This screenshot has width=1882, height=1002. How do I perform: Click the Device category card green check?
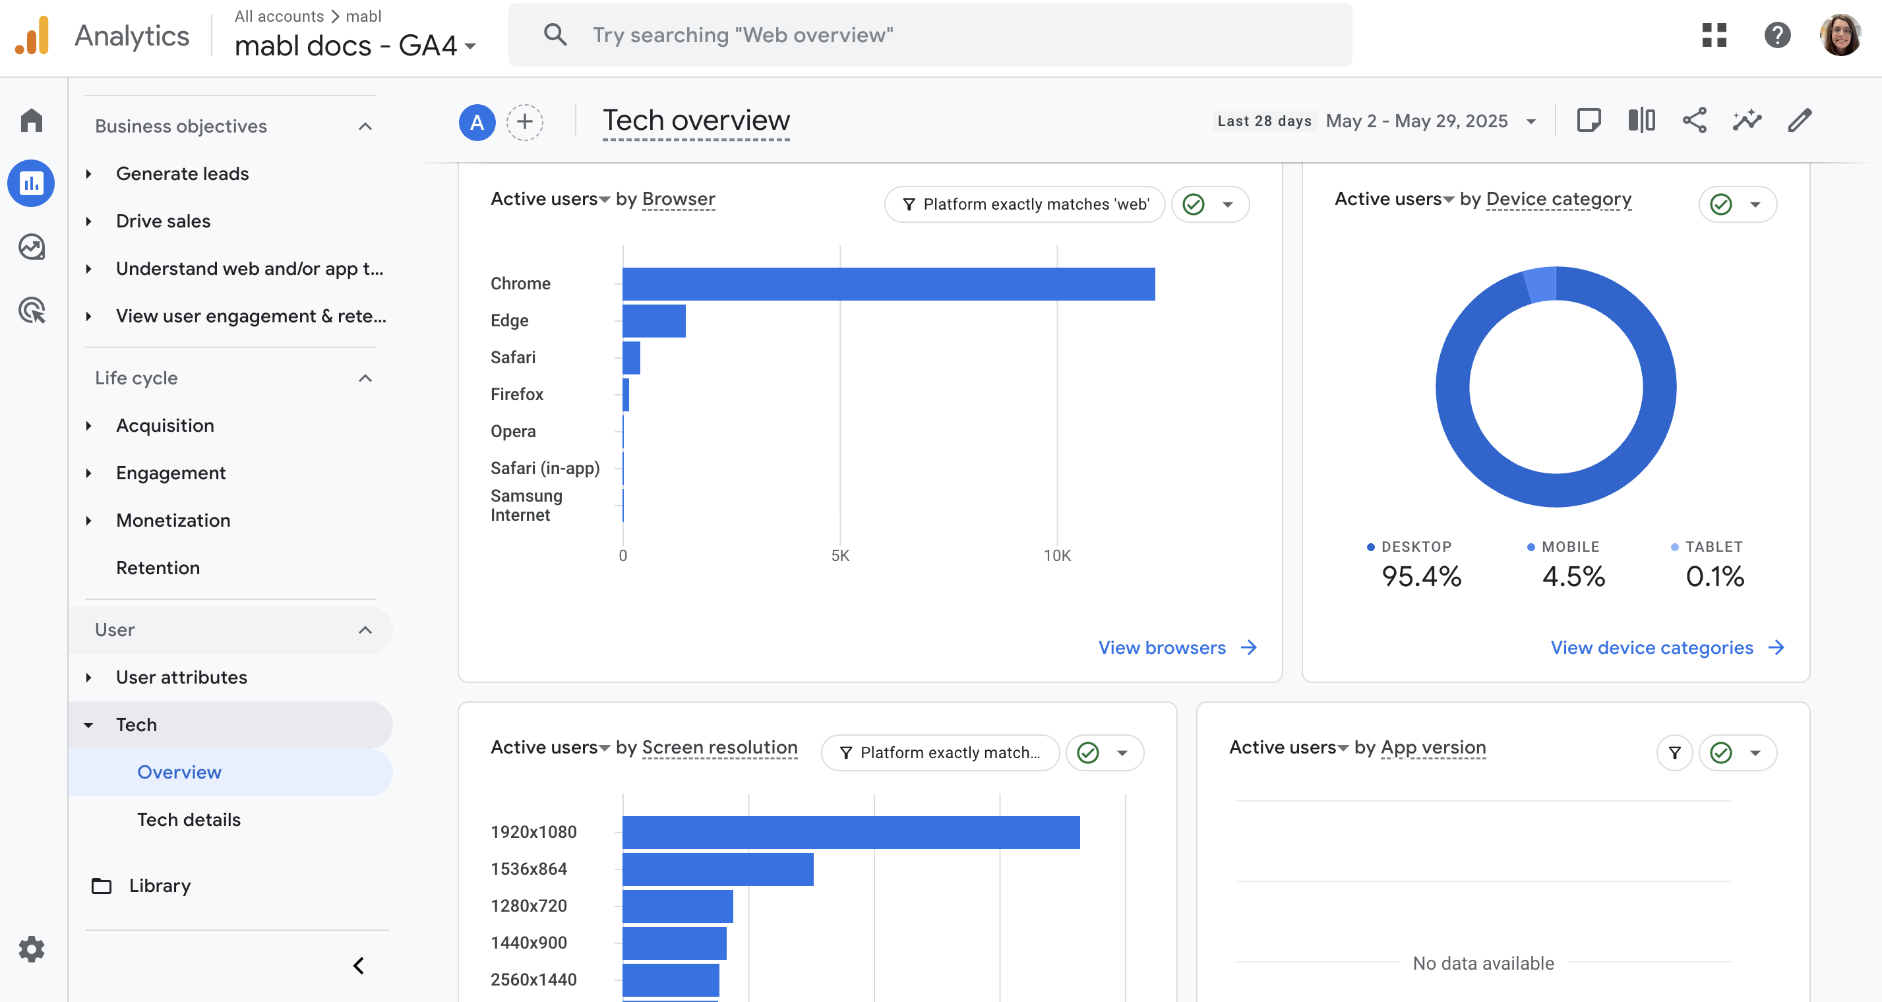(1720, 204)
